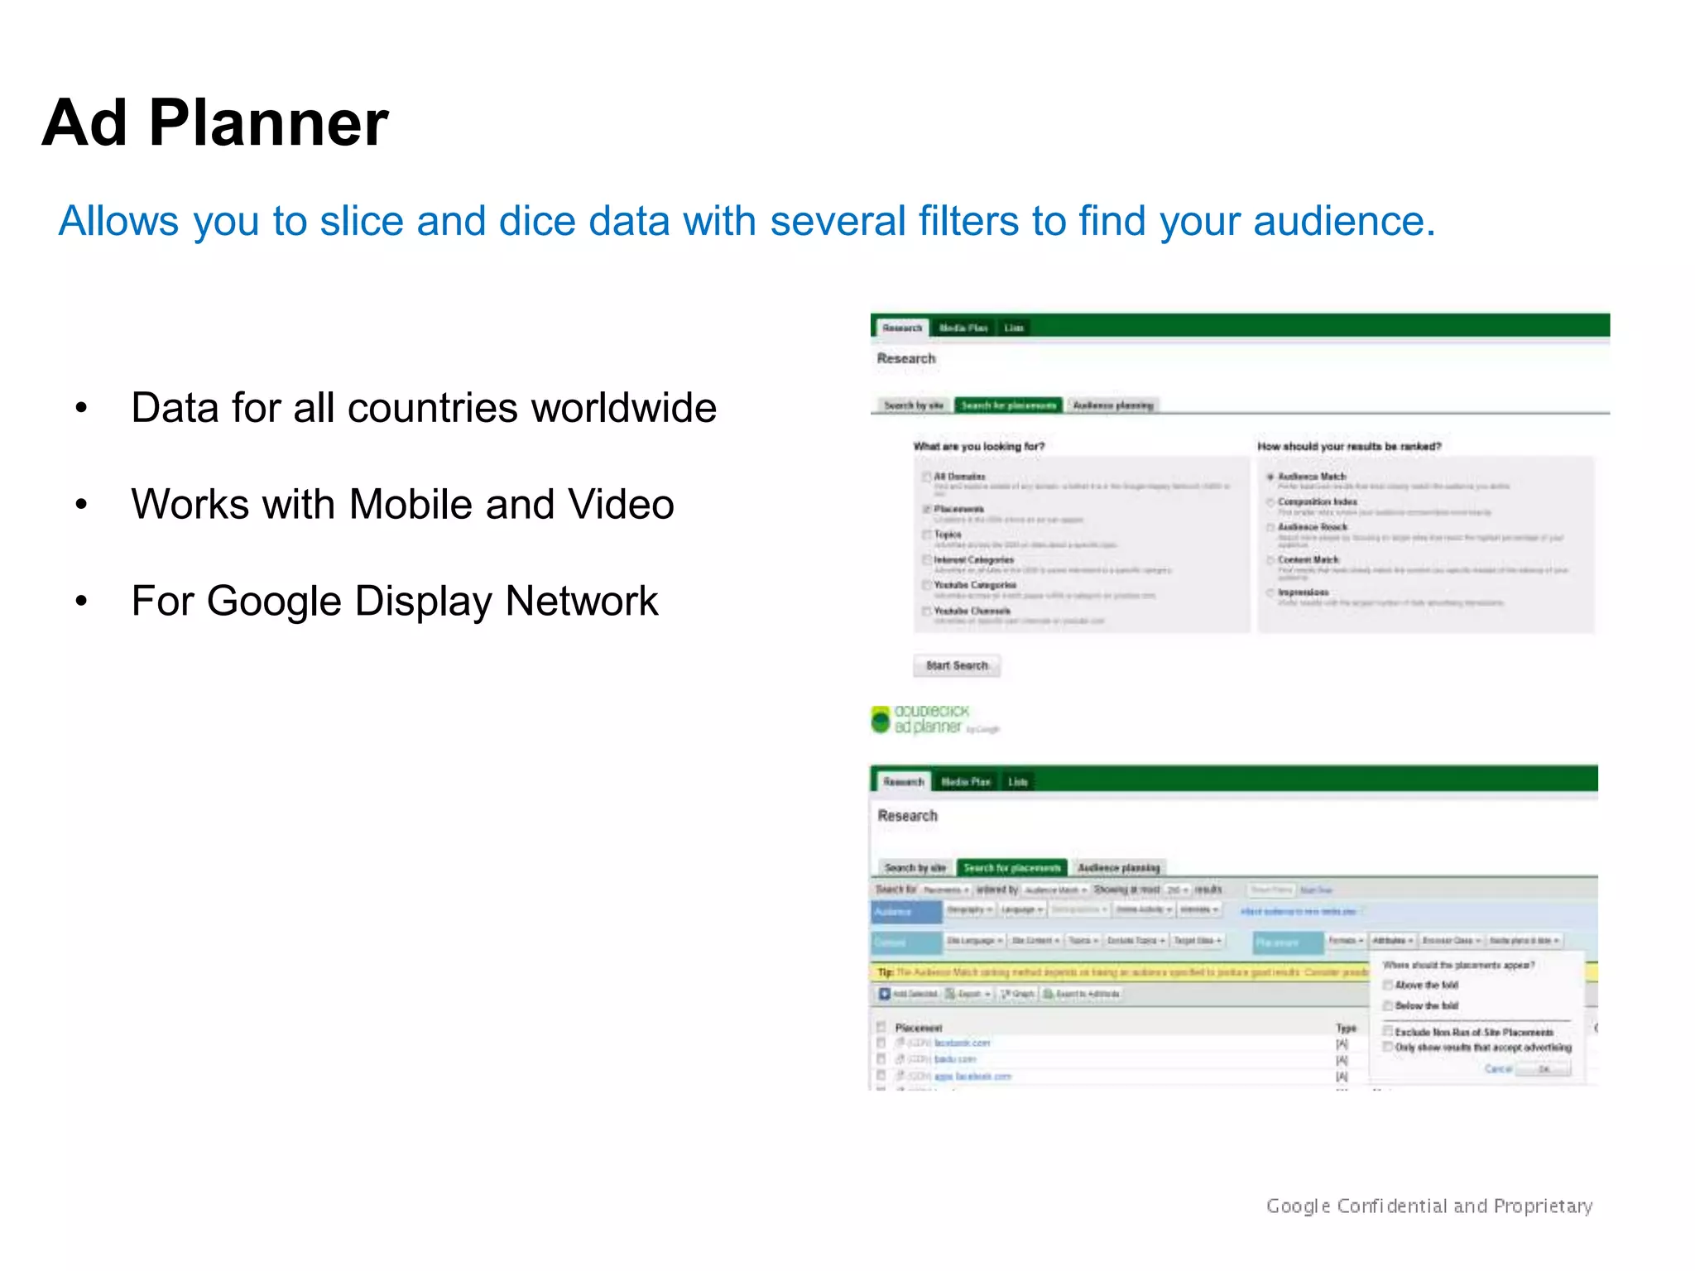Click the Graph icon in the results toolbar
This screenshot has width=1695, height=1271.
click(x=1006, y=994)
